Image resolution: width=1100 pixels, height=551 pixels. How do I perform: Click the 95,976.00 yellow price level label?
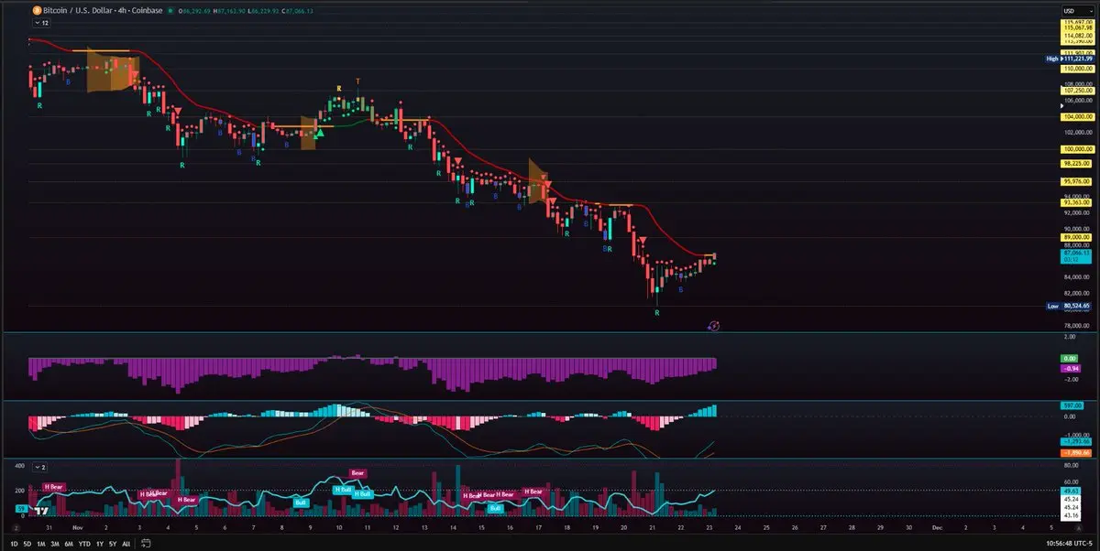point(1078,181)
